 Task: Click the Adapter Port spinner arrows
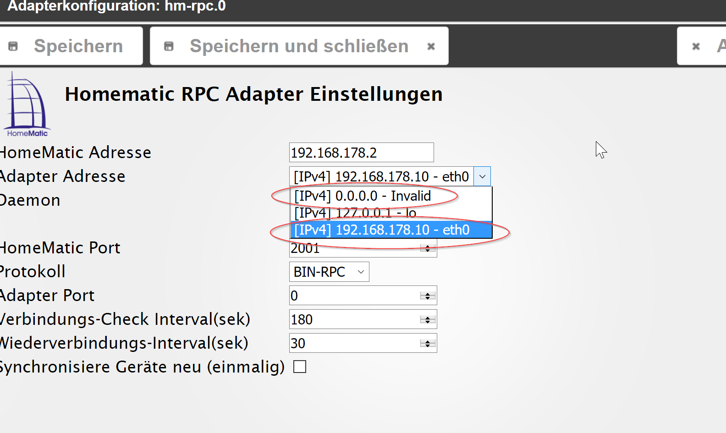428,296
